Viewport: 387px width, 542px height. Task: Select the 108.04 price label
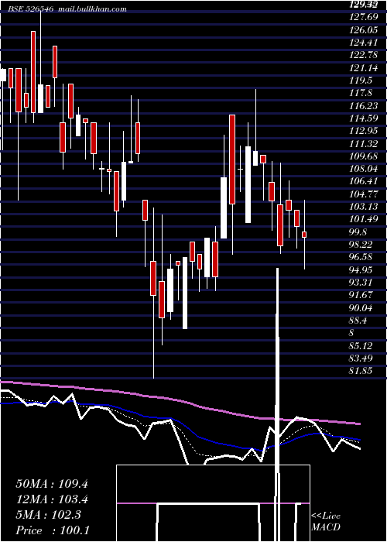(x=363, y=169)
